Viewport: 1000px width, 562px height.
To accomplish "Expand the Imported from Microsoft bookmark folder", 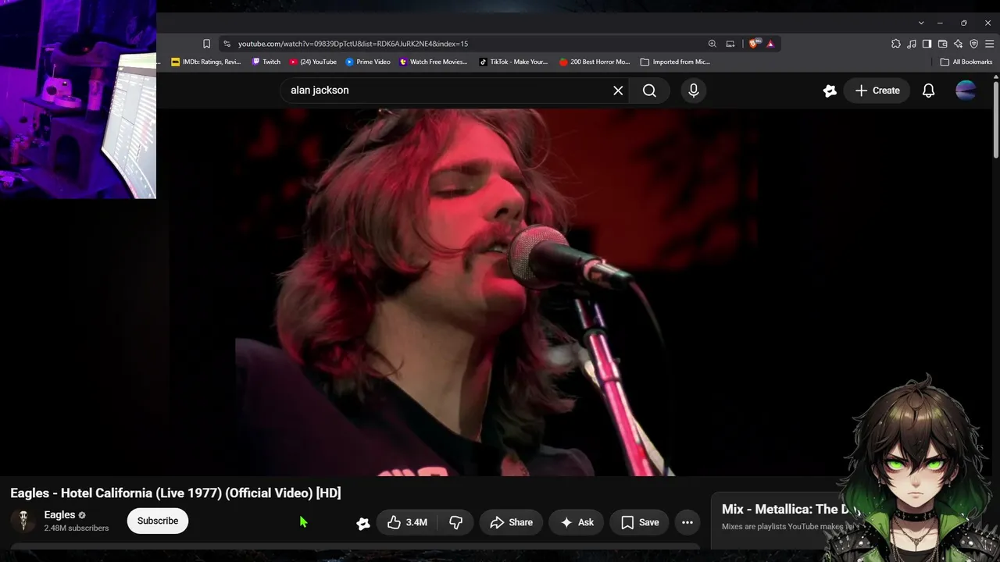I will [x=675, y=62].
